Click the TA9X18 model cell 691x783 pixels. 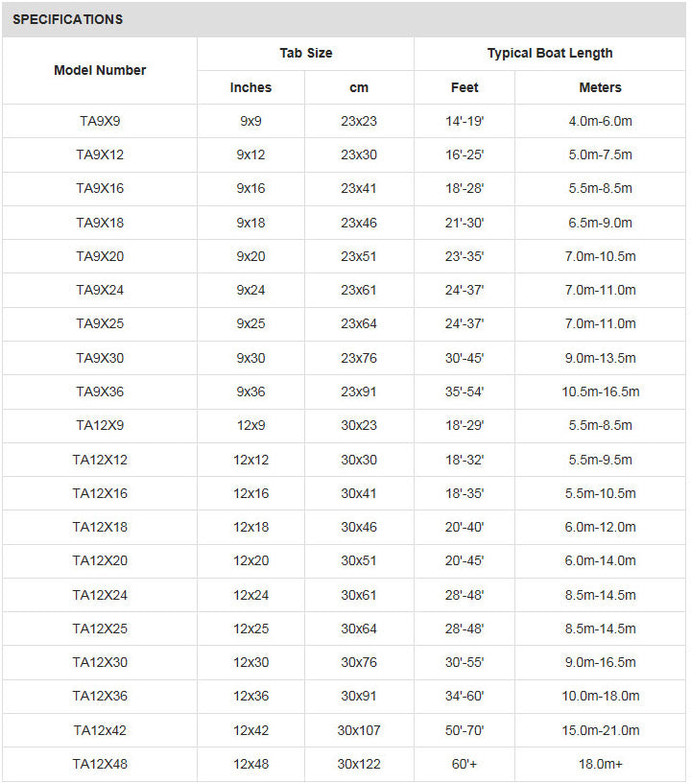click(x=100, y=223)
